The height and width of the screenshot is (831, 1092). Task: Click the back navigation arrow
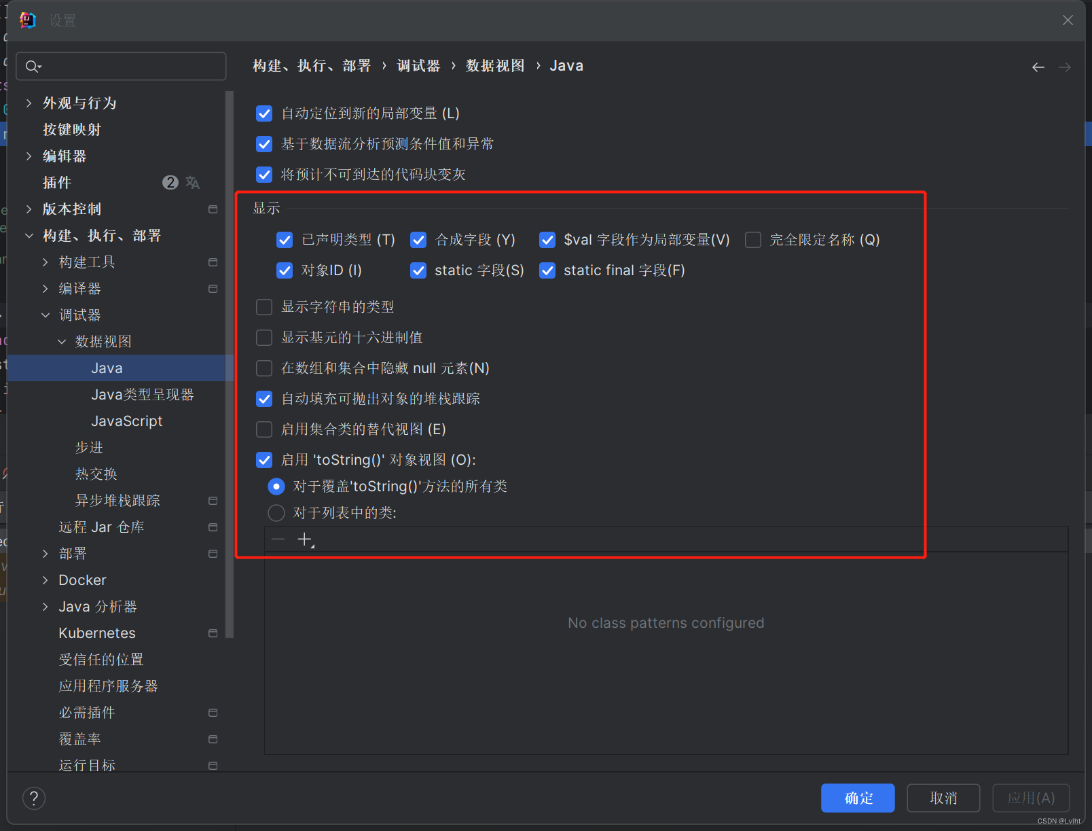(1038, 67)
